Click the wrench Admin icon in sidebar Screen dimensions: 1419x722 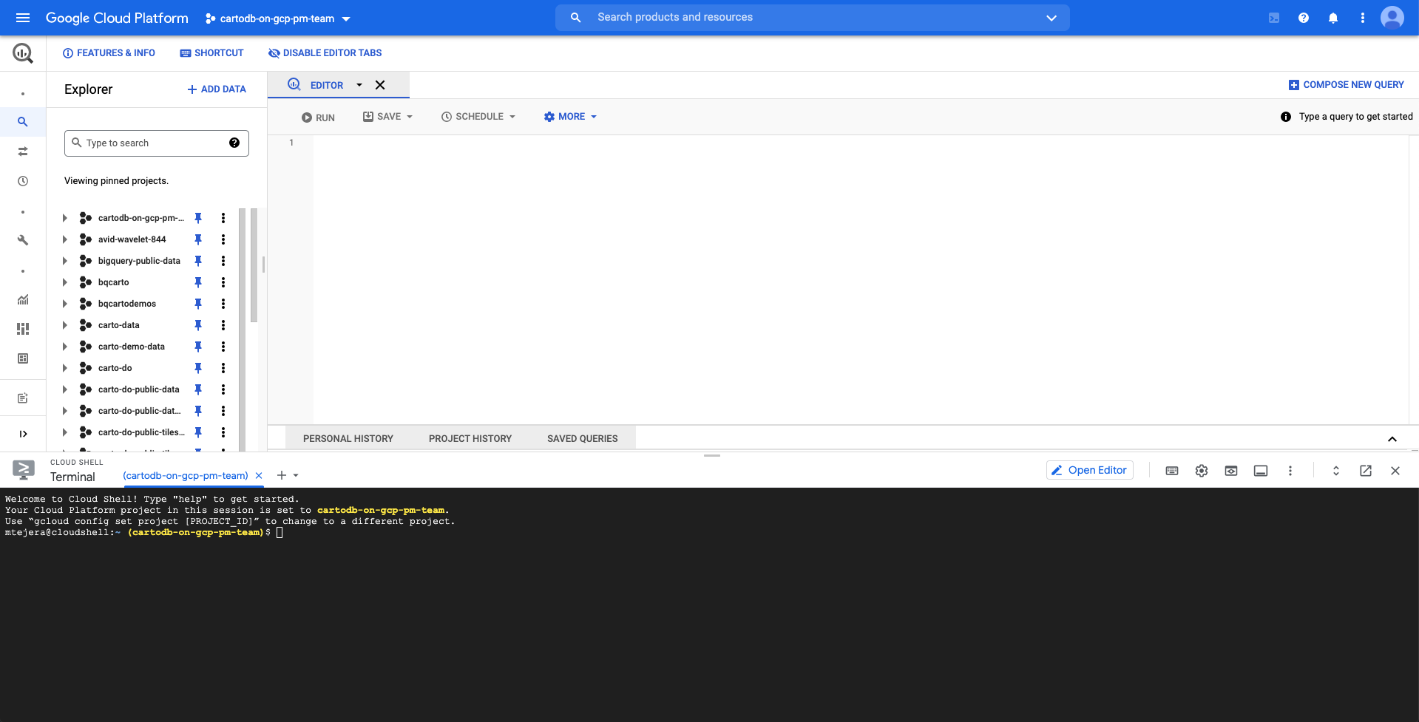[23, 240]
